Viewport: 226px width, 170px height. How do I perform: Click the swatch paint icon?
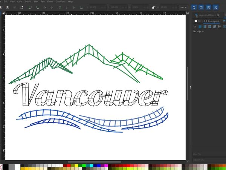224,26
